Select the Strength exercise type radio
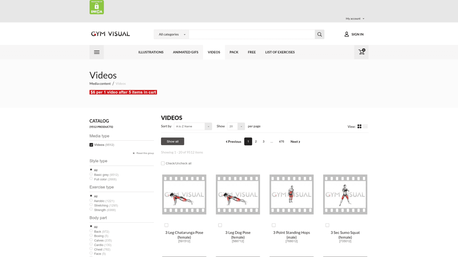This screenshot has width=458, height=257. coord(91,209)
